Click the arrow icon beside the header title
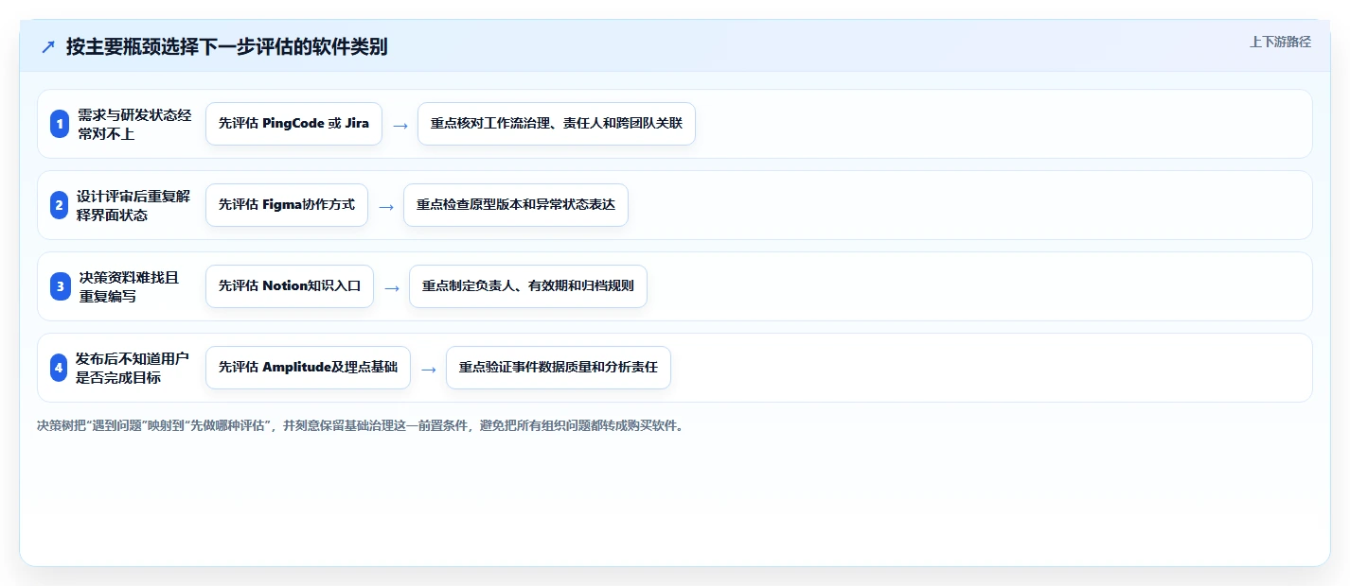This screenshot has width=1350, height=586. pyautogui.click(x=48, y=47)
